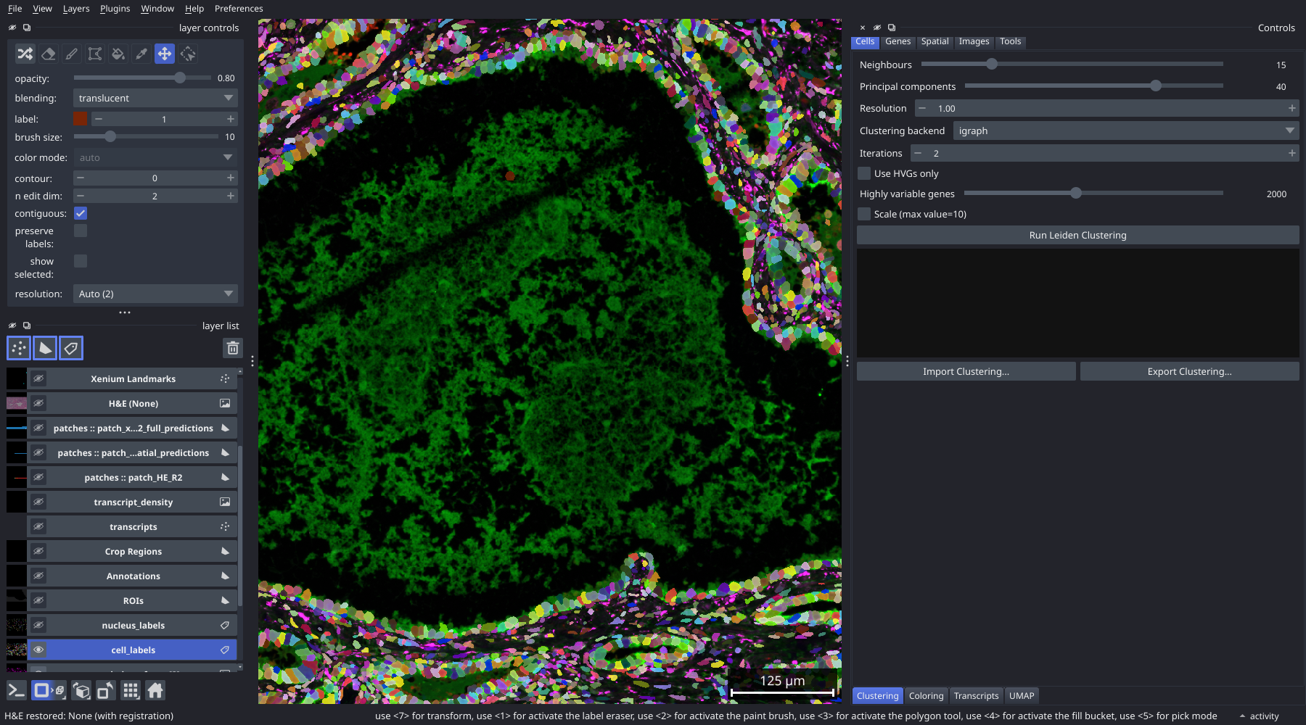Open the napari console
The height and width of the screenshot is (725, 1306).
[17, 691]
